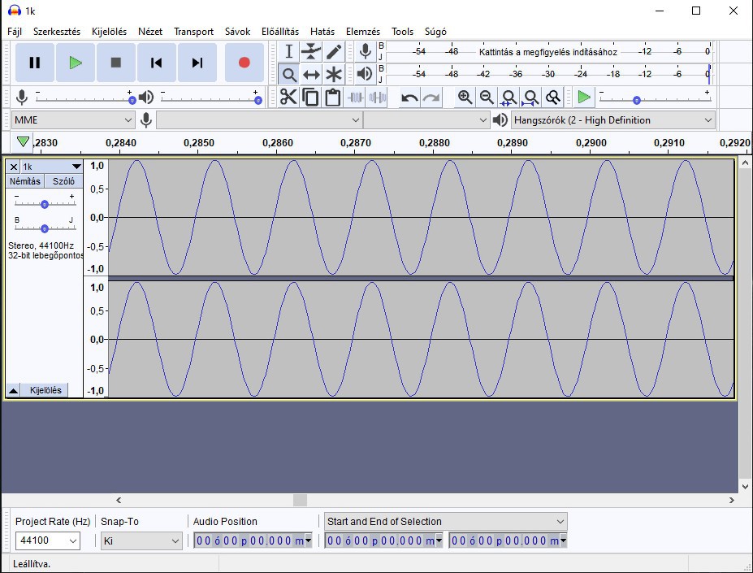This screenshot has height=573, width=753.
Task: Click the playback meter speaker icon
Action: [365, 74]
